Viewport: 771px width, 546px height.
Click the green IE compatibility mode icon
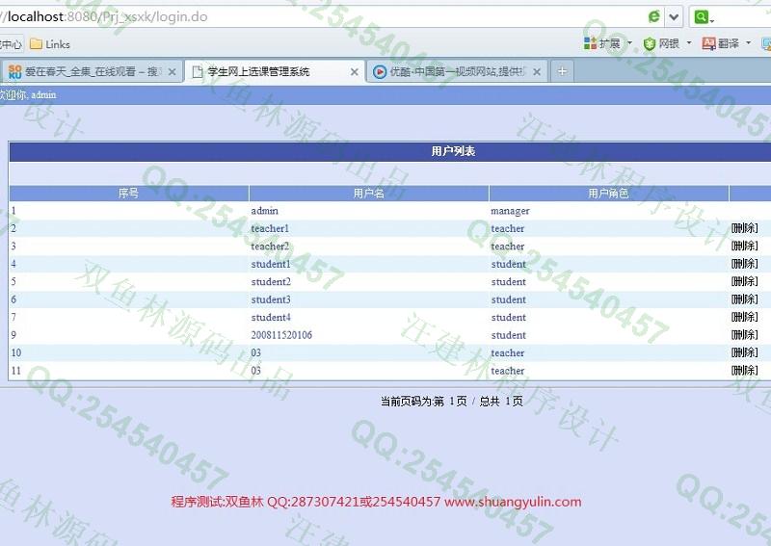click(654, 16)
